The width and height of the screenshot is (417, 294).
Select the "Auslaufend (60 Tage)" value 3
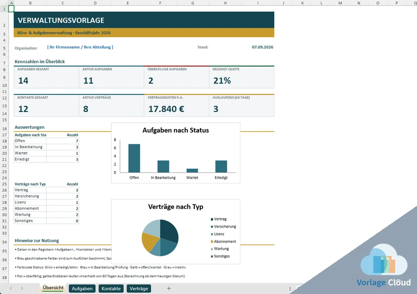(216, 109)
